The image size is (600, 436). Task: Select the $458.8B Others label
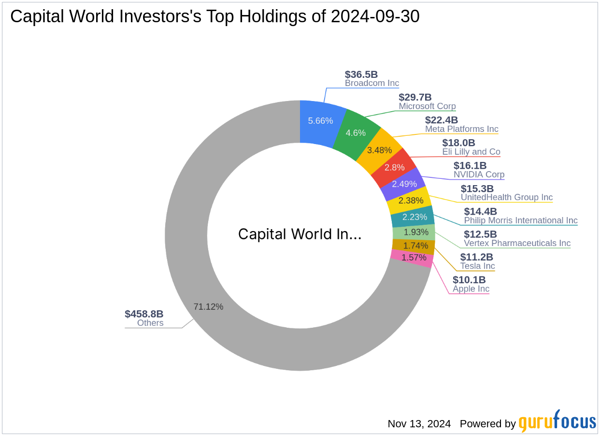143,318
